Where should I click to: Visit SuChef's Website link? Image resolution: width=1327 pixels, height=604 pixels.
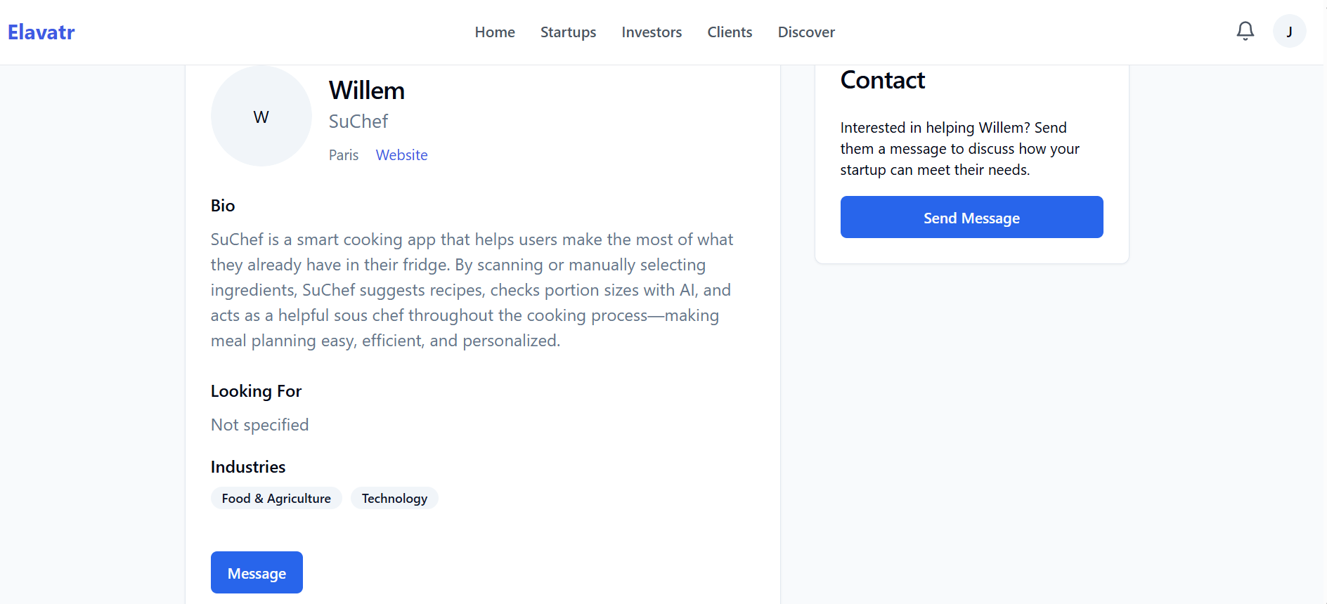point(401,155)
